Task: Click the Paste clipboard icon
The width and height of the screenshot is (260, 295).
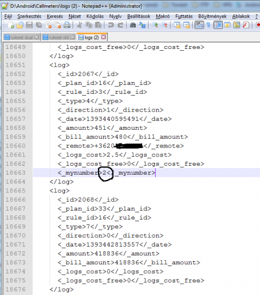Action: click(x=98, y=25)
